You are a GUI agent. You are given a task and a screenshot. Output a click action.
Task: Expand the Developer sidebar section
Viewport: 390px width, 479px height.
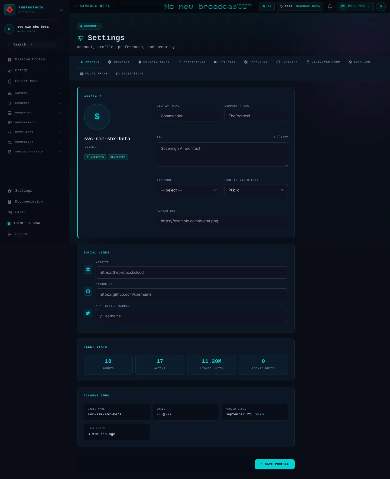(34, 132)
